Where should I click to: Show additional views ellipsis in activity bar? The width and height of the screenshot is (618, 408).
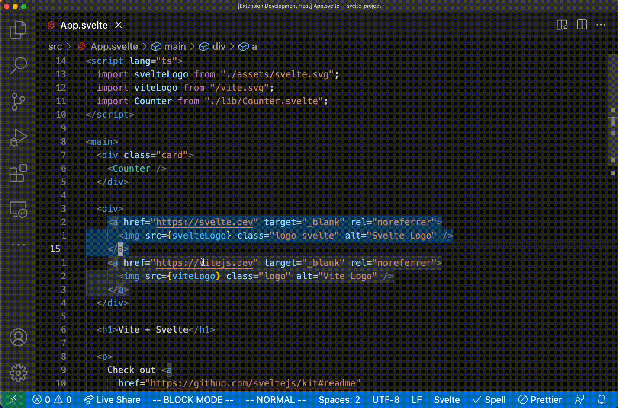point(18,245)
